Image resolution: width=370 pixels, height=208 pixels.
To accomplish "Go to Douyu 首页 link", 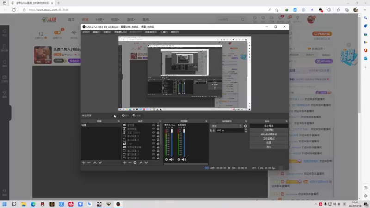I will pos(71,19).
